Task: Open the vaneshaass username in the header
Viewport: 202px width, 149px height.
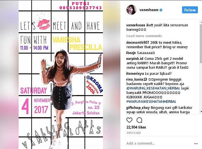Action: coord(149,10)
